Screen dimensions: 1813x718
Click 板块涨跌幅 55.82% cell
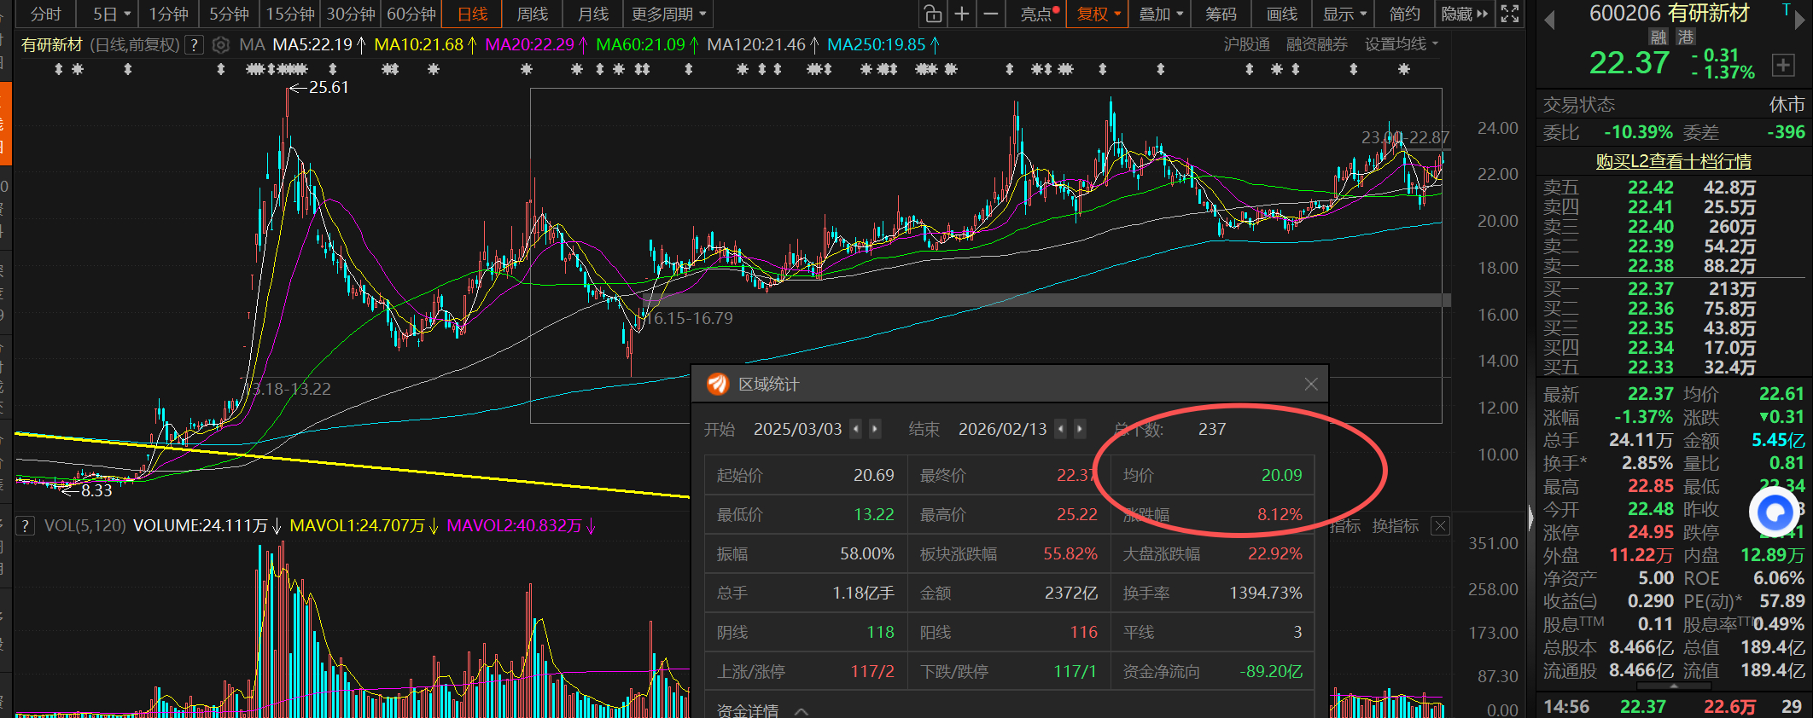1009,553
